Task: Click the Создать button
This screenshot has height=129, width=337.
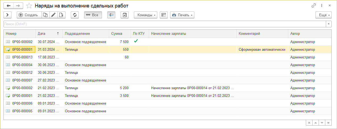Action: tap(29, 15)
